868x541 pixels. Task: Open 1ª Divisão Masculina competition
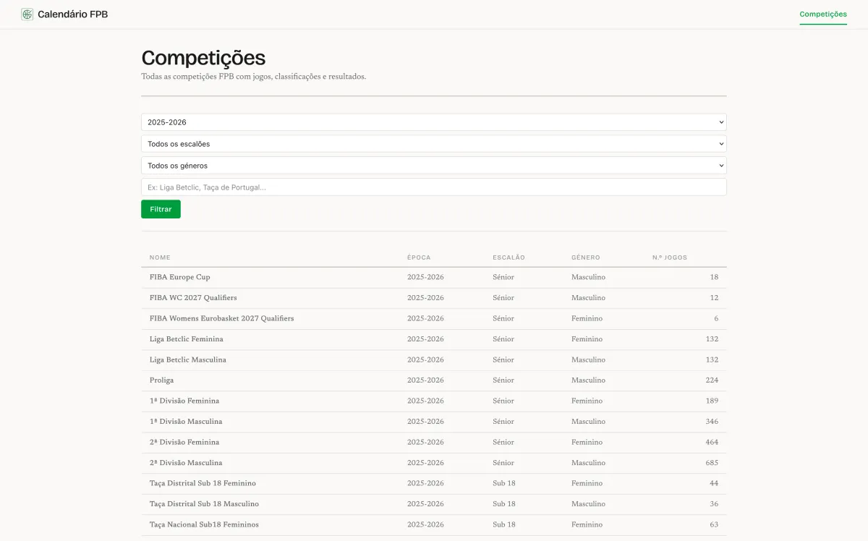point(185,422)
